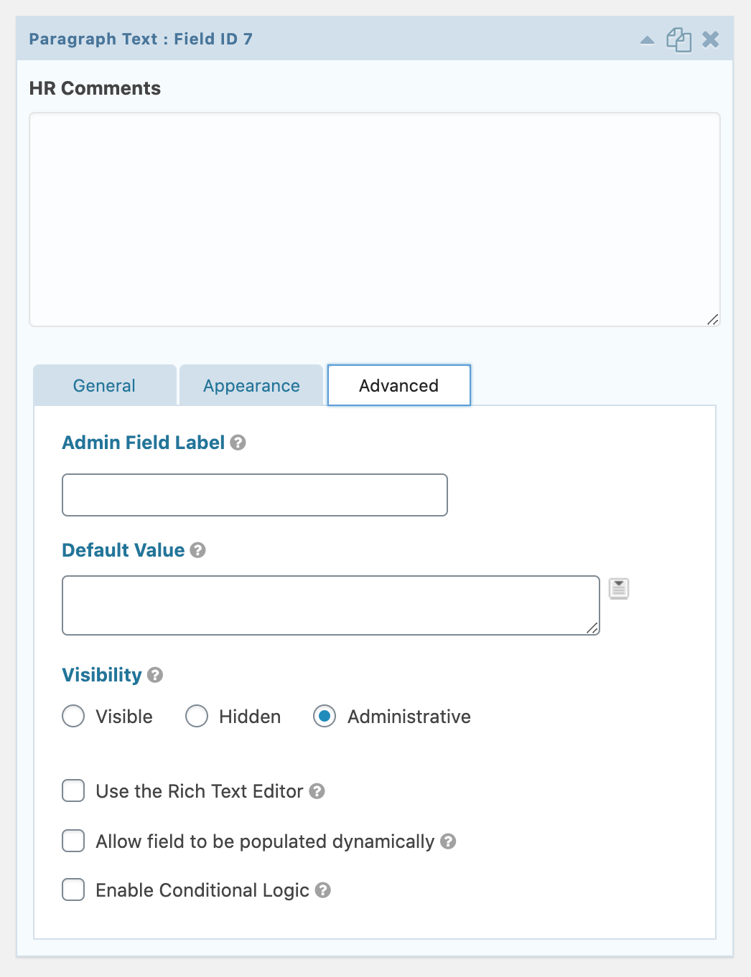Viewport: 751px width, 977px height.
Task: Focus the HR Comments text area
Action: (x=375, y=220)
